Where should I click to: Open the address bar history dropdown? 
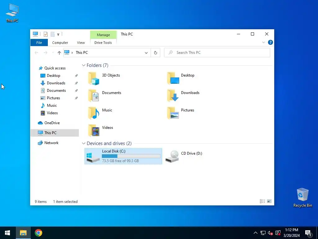[146, 53]
